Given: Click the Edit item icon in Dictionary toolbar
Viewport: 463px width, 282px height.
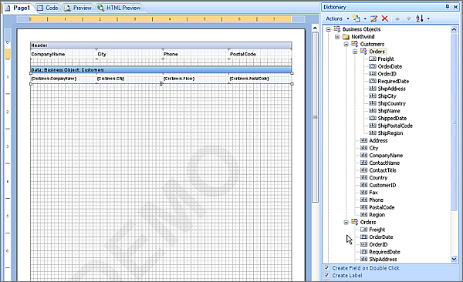Looking at the screenshot, I should pos(373,18).
